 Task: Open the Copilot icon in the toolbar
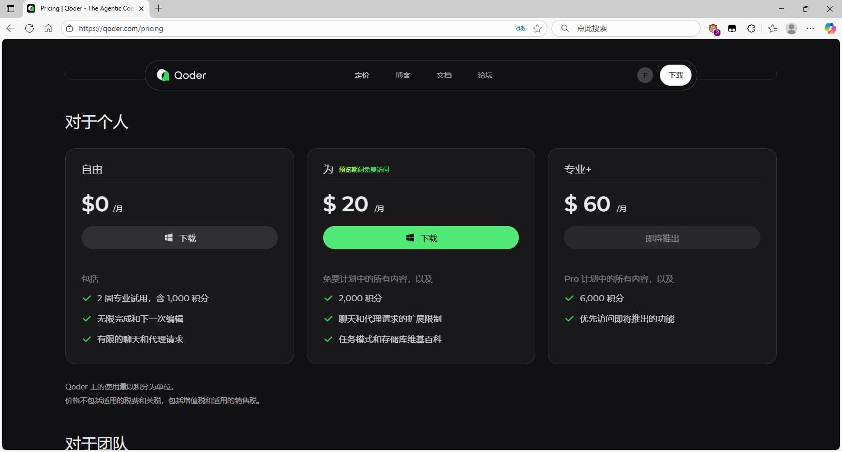[830, 28]
